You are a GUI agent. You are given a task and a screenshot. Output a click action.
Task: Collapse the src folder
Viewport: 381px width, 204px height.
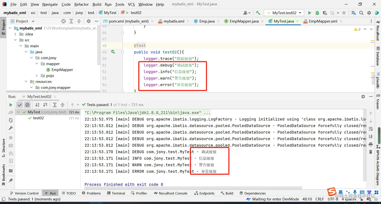tap(15, 40)
